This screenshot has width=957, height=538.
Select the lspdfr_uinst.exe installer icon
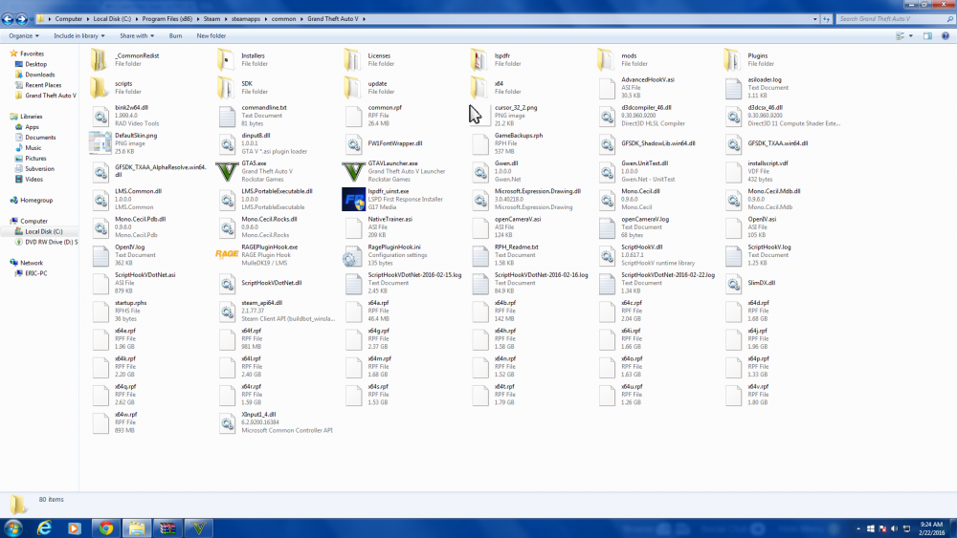click(353, 199)
